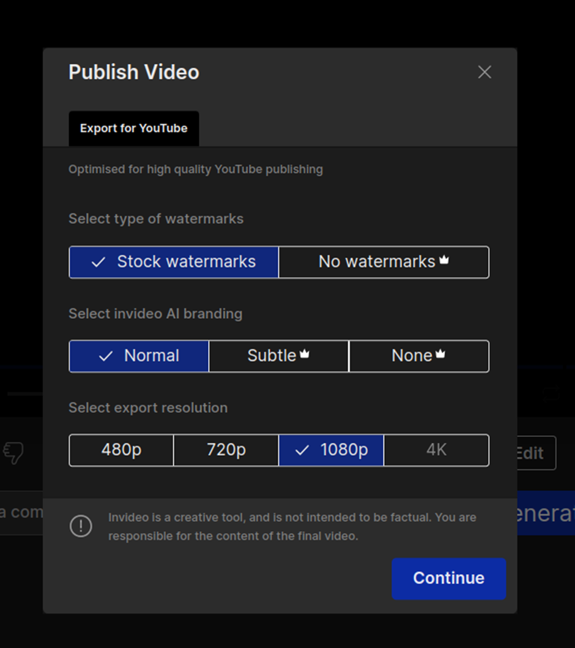Select 4K export resolution
The height and width of the screenshot is (648, 575).
[436, 450]
